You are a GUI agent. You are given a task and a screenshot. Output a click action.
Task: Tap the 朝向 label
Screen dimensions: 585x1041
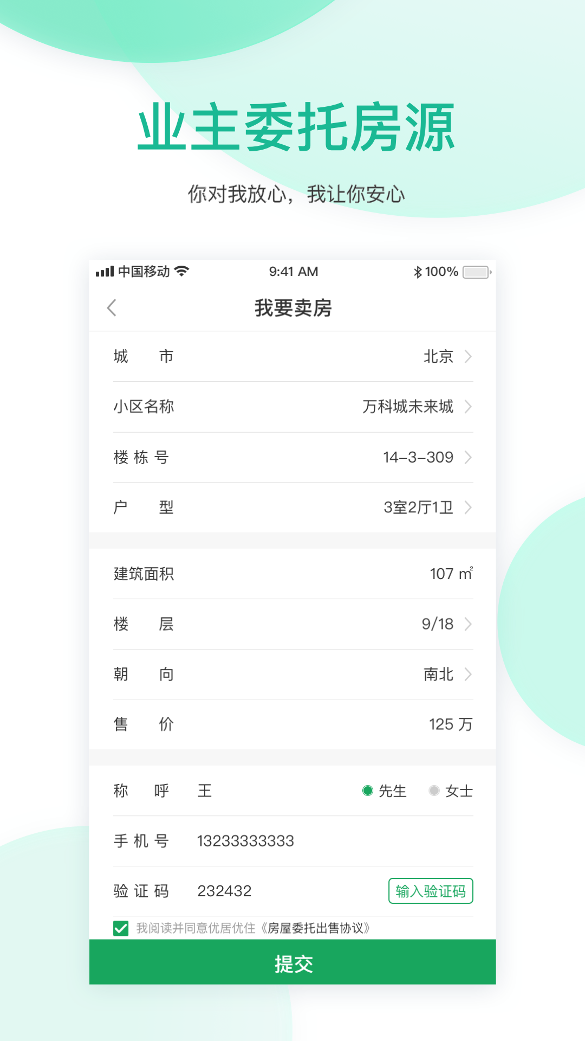tap(144, 674)
